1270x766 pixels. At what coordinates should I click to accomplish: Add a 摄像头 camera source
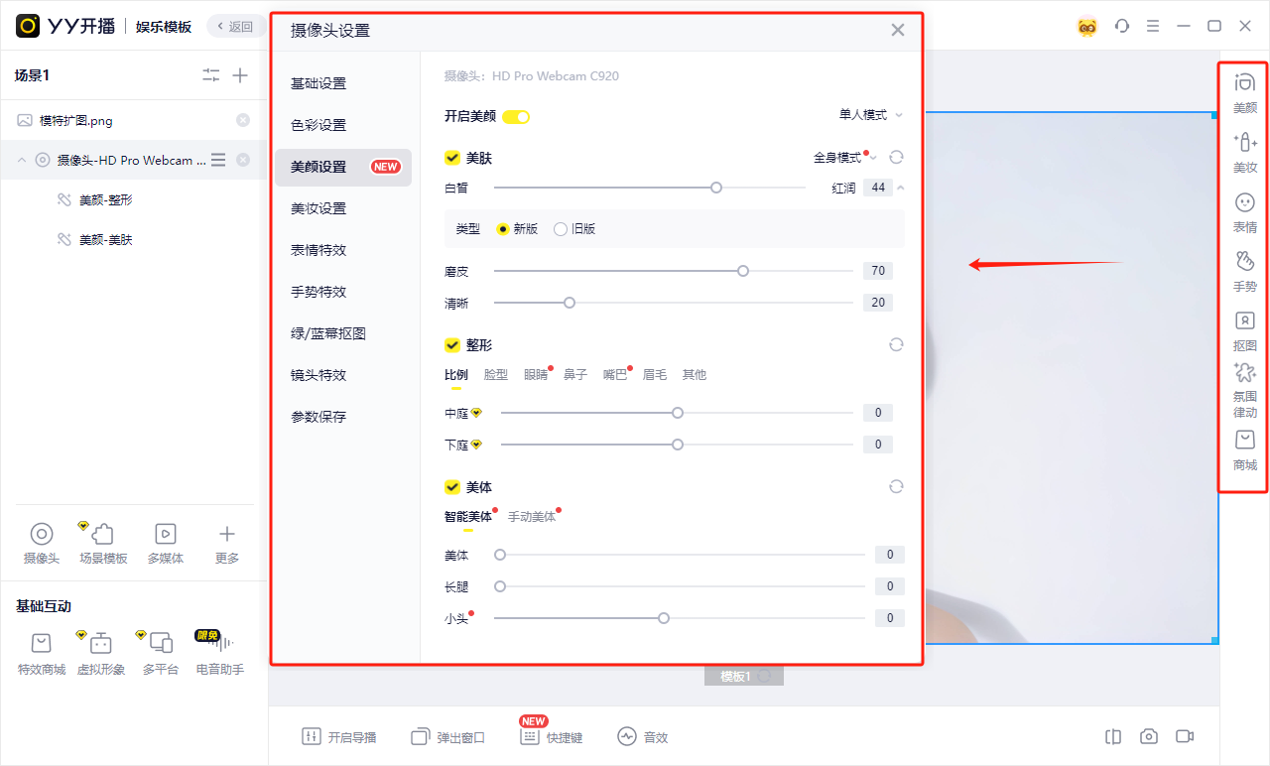(x=42, y=544)
